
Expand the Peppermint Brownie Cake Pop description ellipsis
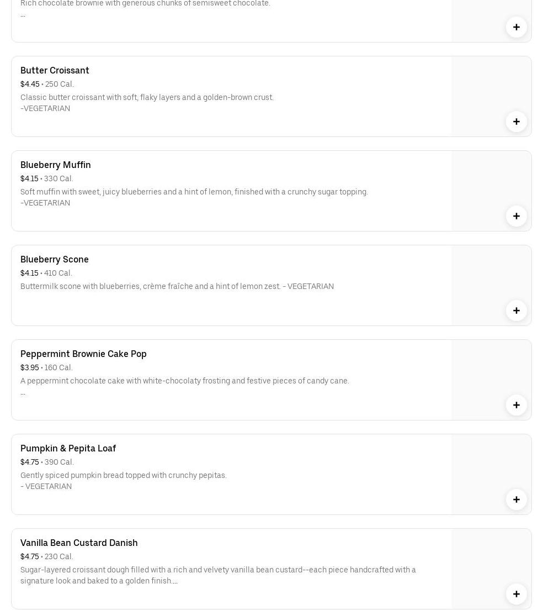pos(23,392)
